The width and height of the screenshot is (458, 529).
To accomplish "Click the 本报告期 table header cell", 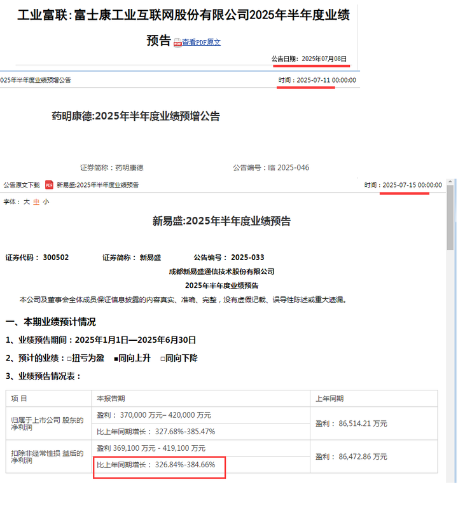I will pos(201,399).
